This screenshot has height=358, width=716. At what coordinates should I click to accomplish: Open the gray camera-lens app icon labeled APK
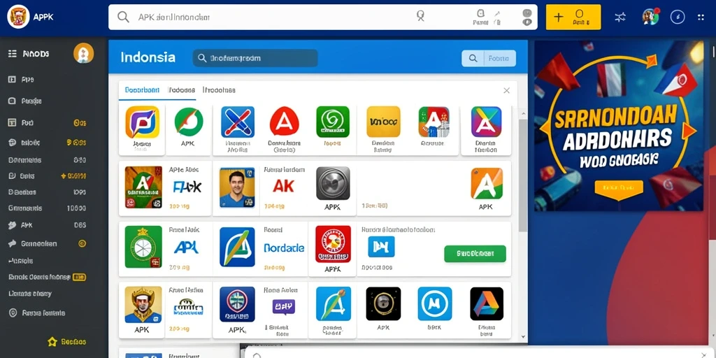click(333, 183)
